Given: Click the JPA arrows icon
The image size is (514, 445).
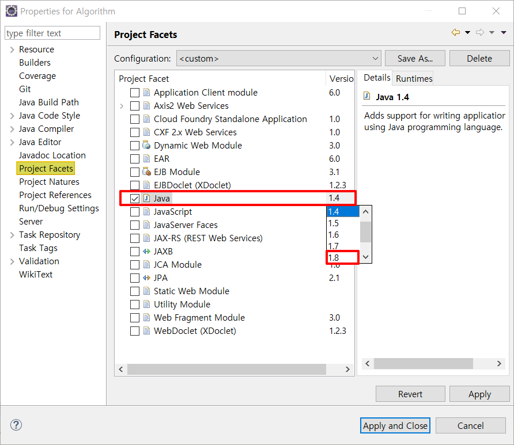Looking at the screenshot, I should 146,277.
